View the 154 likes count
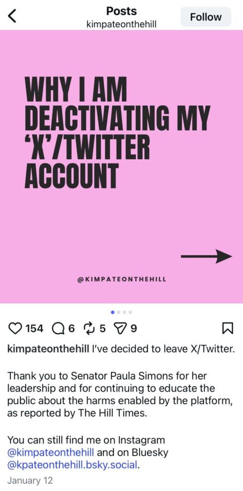The width and height of the screenshot is (243, 491). 35,328
